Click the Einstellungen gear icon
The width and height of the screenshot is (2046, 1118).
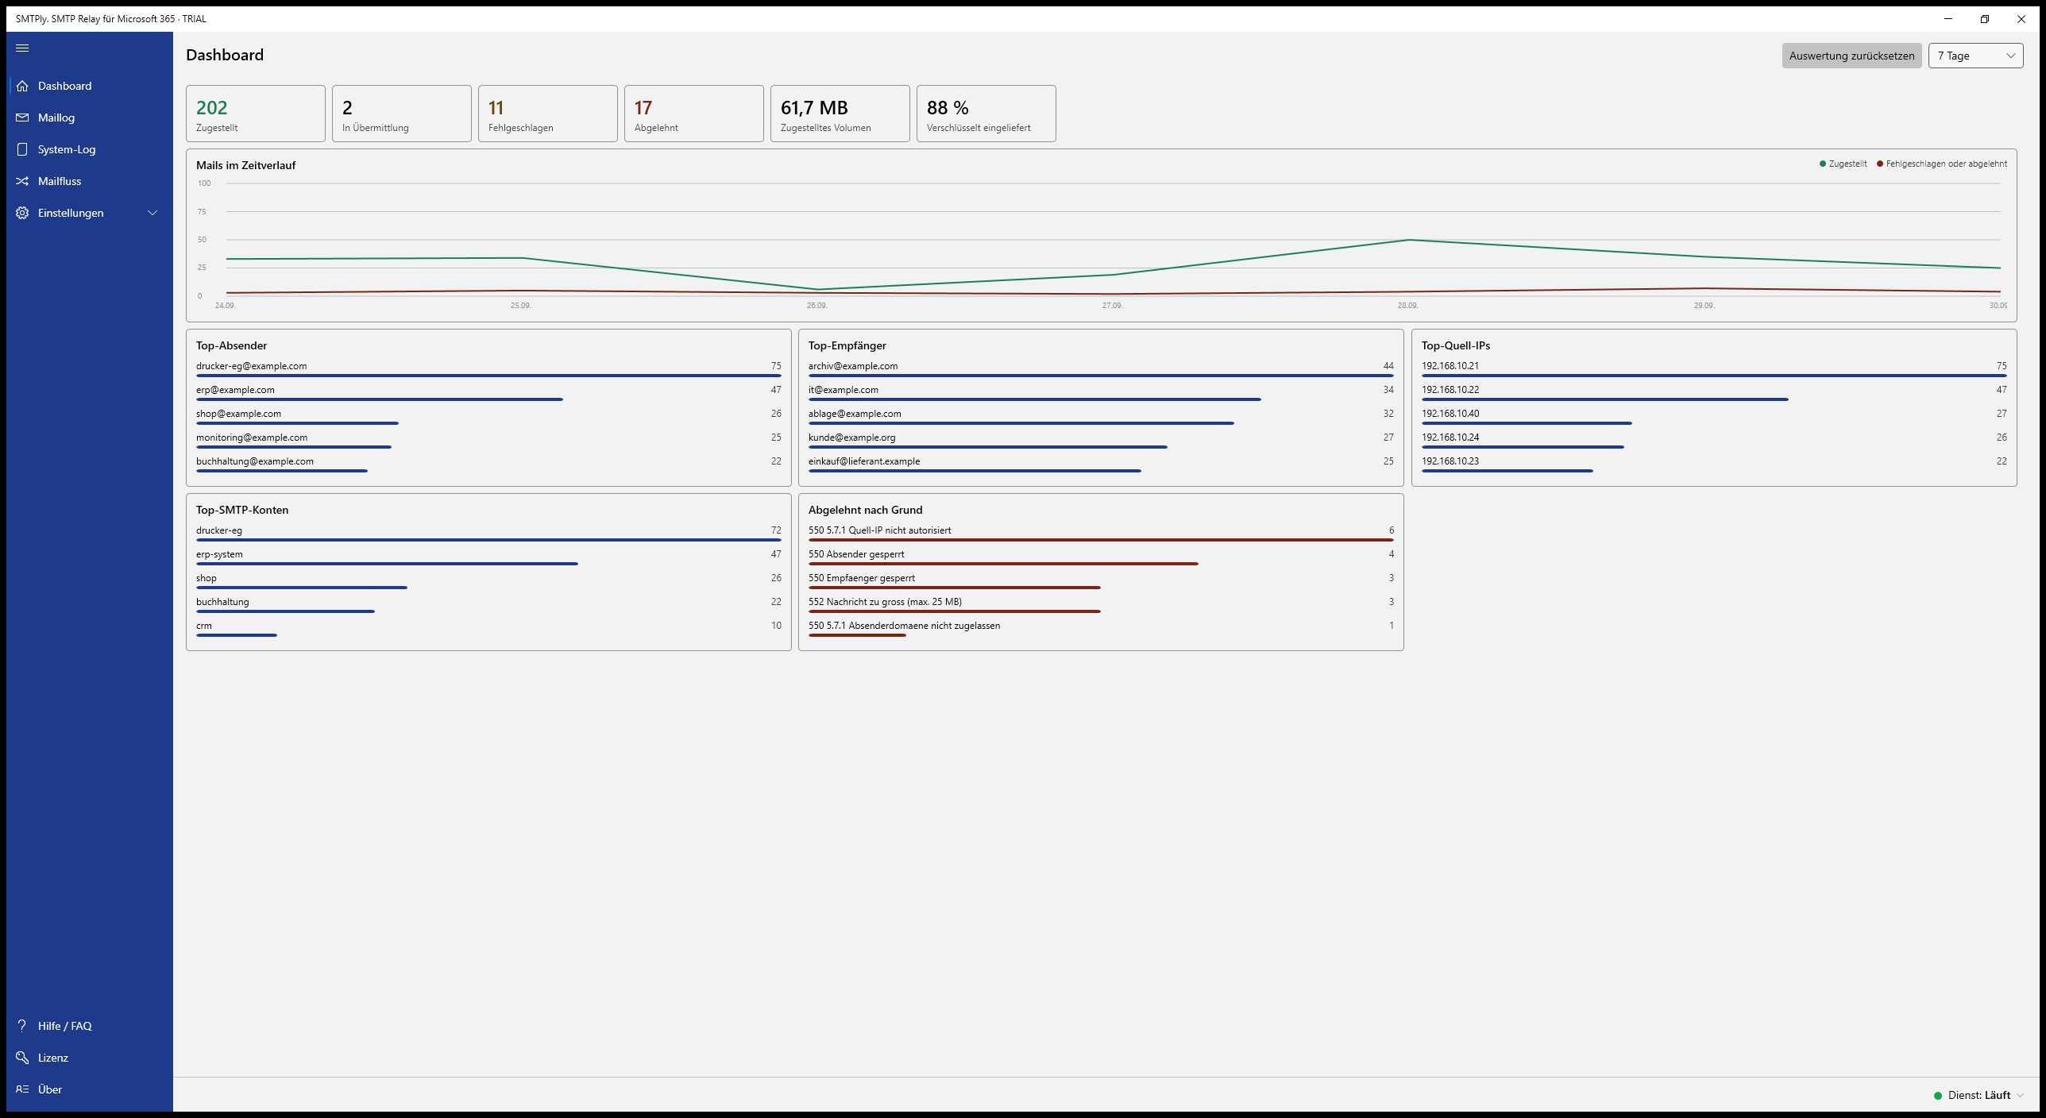tap(22, 213)
